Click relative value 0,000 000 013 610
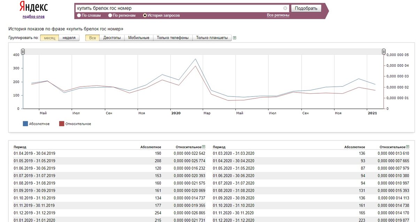 pyautogui.click(x=393, y=153)
